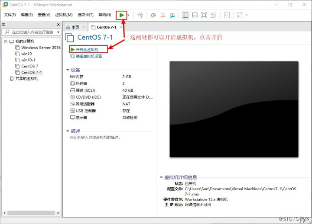Screen dimensions: 312x224
Task: Open the 文件(F) menu
Action: (x=10, y=15)
